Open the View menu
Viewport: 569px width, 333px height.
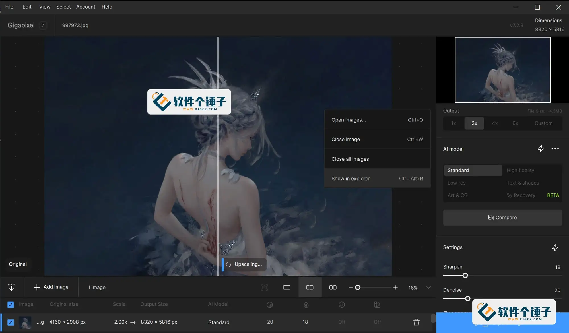tap(45, 7)
